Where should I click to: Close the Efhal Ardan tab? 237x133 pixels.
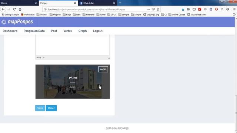click(x=114, y=3)
